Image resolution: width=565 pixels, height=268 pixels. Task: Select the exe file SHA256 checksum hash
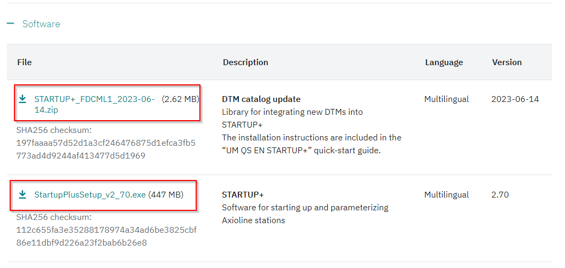[x=106, y=237]
